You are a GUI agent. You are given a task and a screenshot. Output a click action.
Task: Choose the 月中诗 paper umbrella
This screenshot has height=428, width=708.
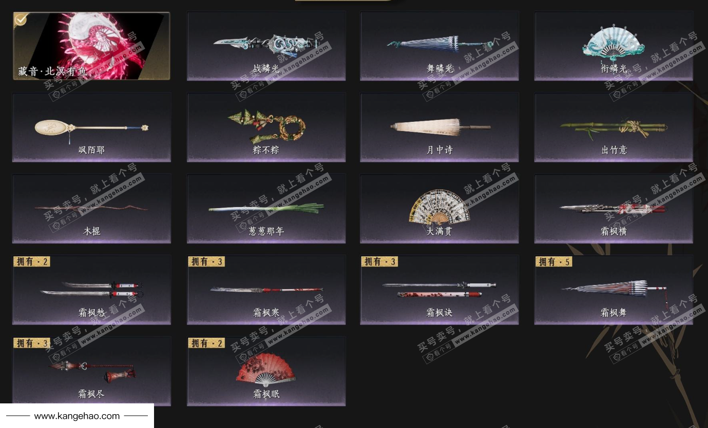pyautogui.click(x=439, y=127)
